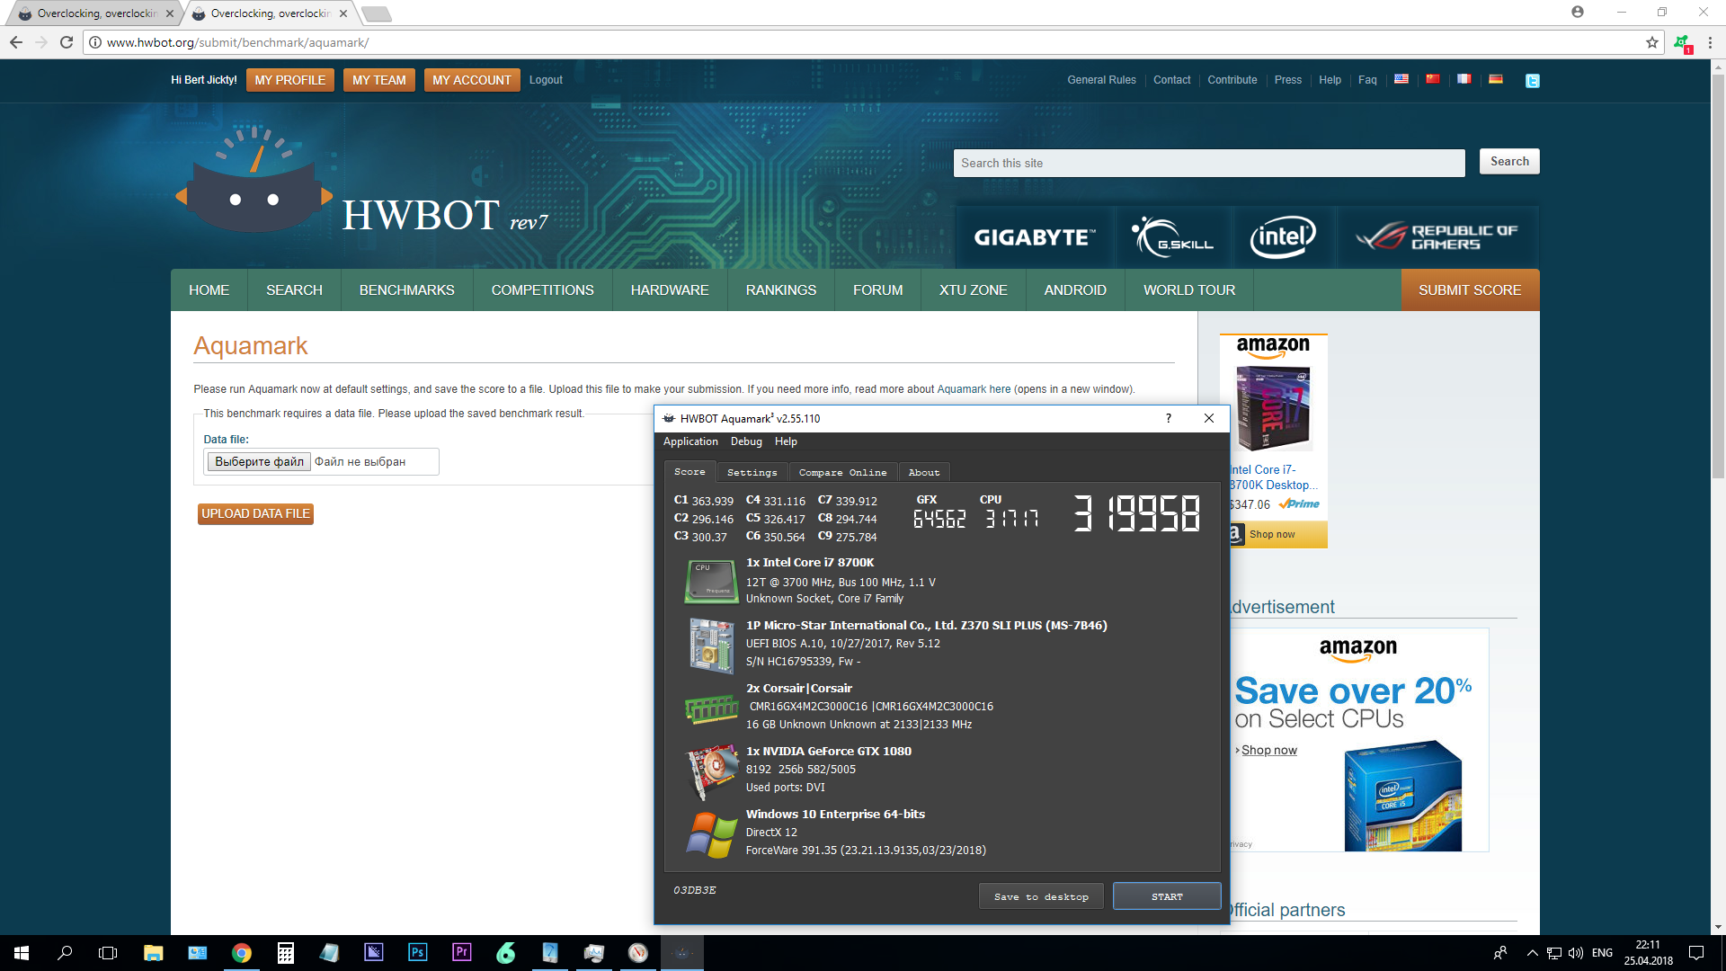Open the BENCHMARKS navigation item

pos(406,290)
